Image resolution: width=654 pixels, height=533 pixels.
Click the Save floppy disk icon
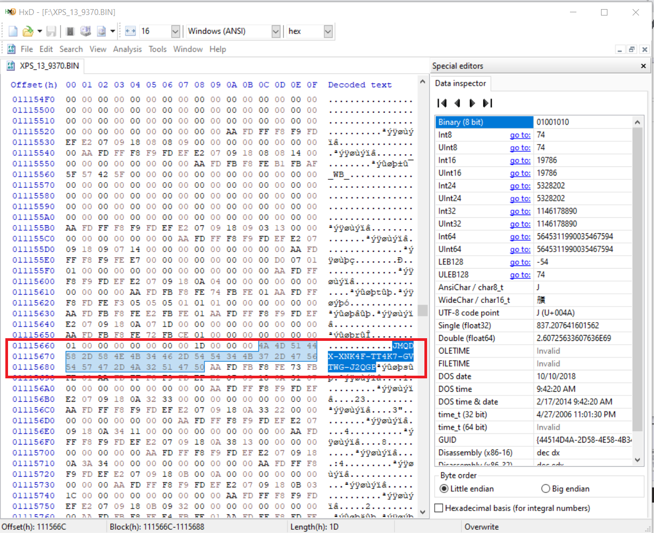[51, 32]
